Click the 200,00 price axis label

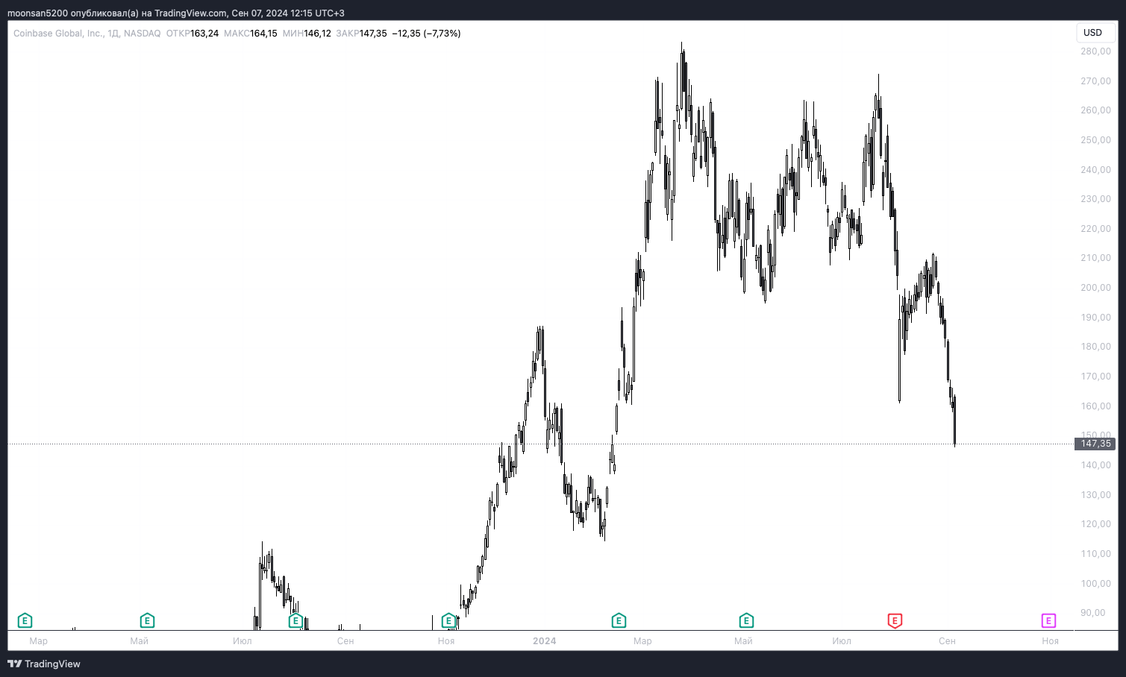(1095, 288)
